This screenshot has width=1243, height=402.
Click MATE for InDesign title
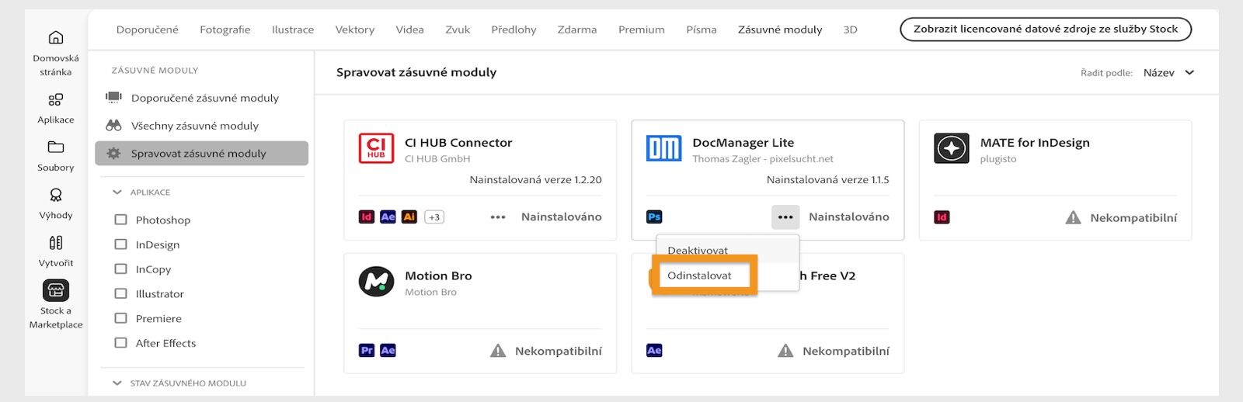(x=1035, y=143)
